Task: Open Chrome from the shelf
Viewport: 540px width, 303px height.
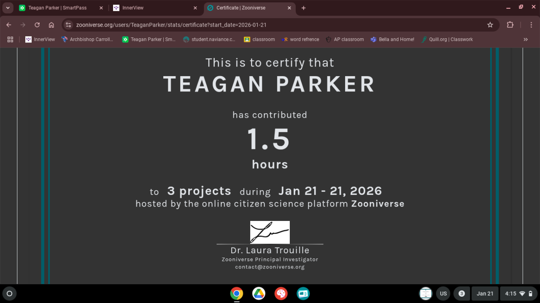Action: point(237,293)
